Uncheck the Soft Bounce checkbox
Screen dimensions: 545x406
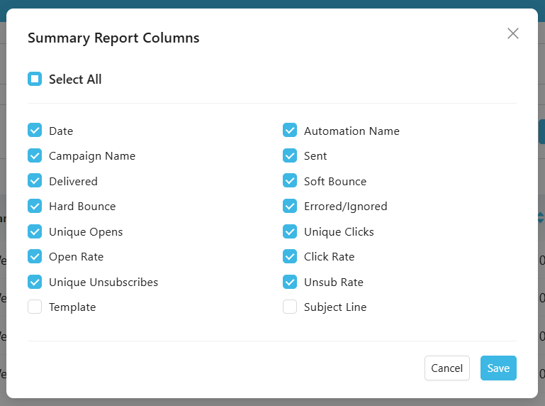[290, 181]
